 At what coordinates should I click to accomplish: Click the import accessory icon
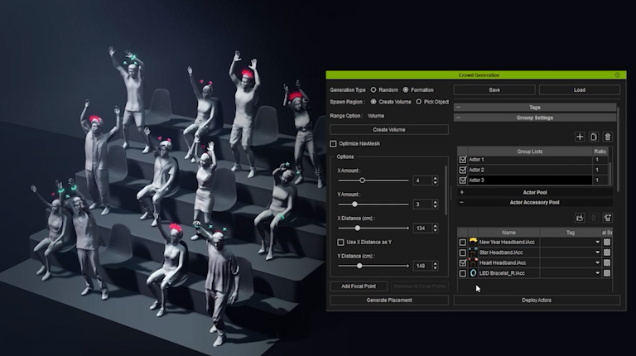tap(580, 218)
